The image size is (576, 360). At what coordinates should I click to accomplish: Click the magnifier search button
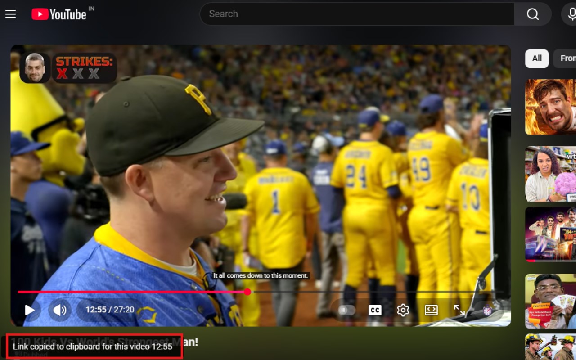[533, 14]
